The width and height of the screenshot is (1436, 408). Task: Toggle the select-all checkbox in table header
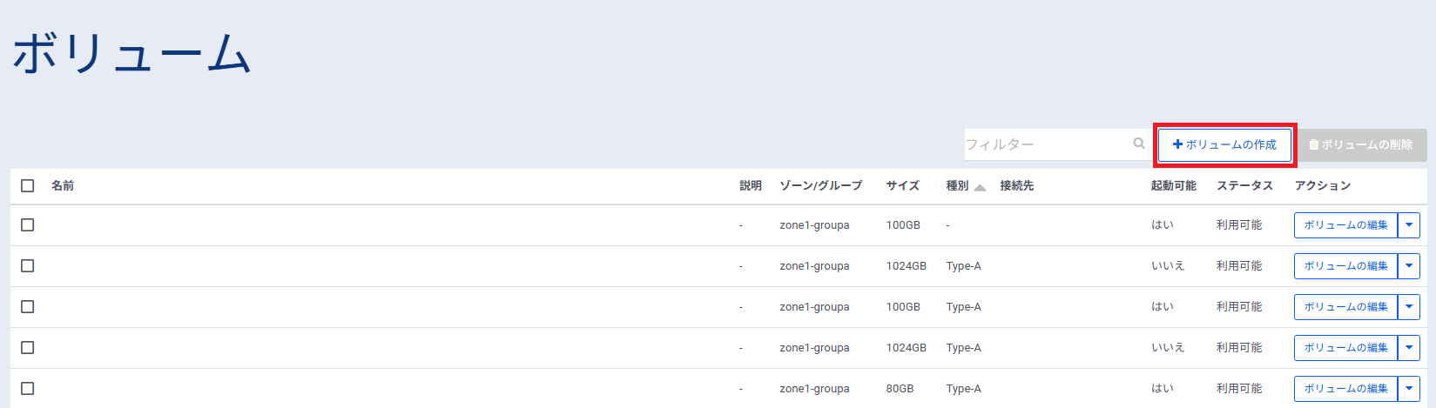(28, 185)
